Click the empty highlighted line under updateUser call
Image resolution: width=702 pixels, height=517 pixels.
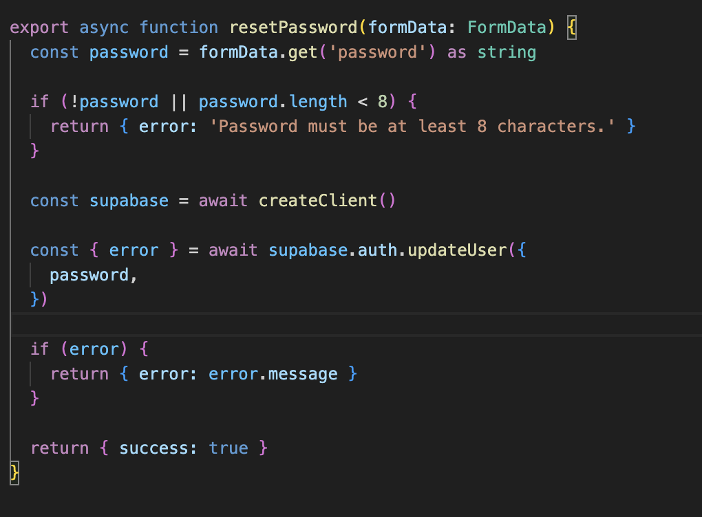coord(206,323)
